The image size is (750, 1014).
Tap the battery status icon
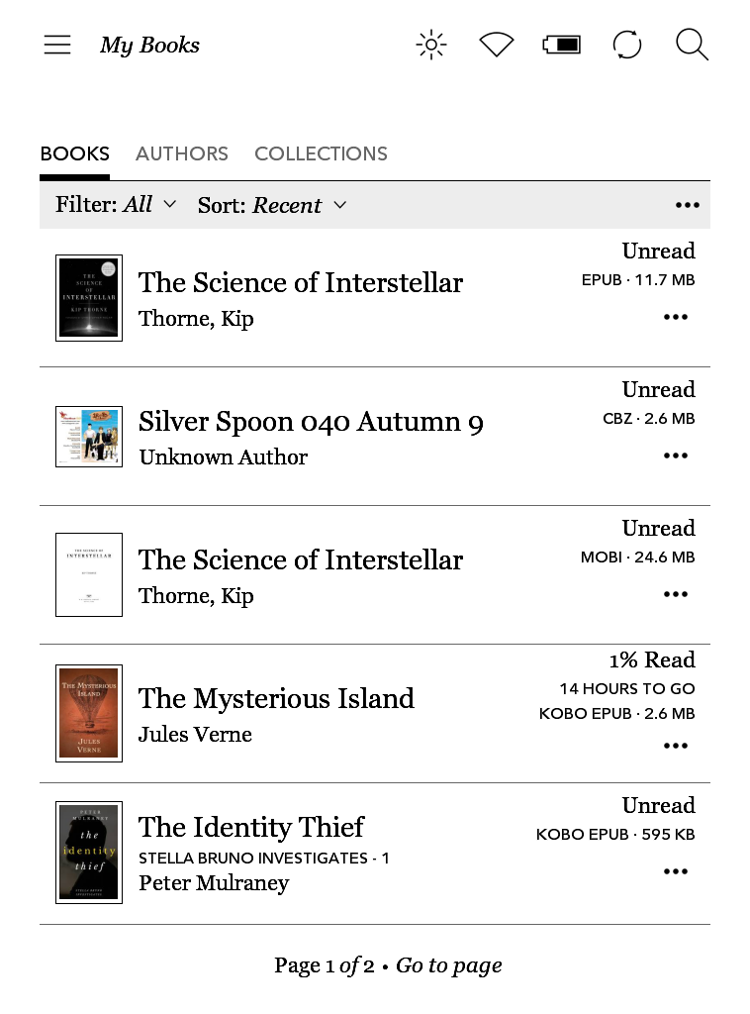coord(561,45)
